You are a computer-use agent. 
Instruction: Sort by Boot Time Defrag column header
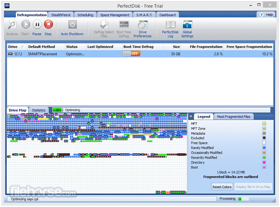tap(143, 47)
